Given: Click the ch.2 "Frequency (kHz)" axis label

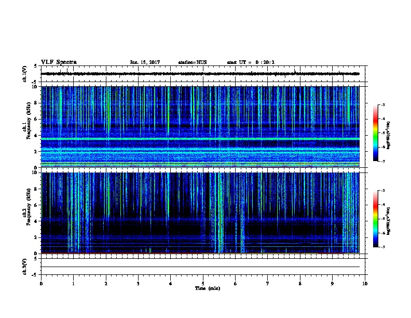Looking at the screenshot, I should pos(29,207).
